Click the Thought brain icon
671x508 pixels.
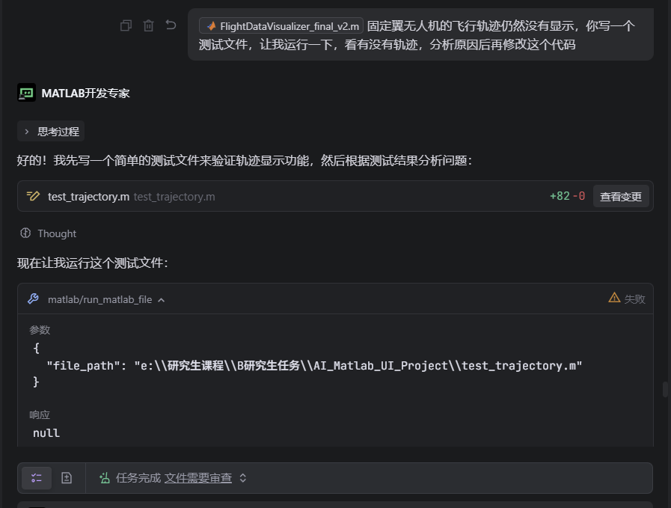[x=25, y=233]
